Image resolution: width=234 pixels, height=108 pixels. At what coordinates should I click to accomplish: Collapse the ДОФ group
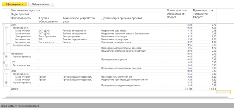pyautogui.click(x=4, y=25)
